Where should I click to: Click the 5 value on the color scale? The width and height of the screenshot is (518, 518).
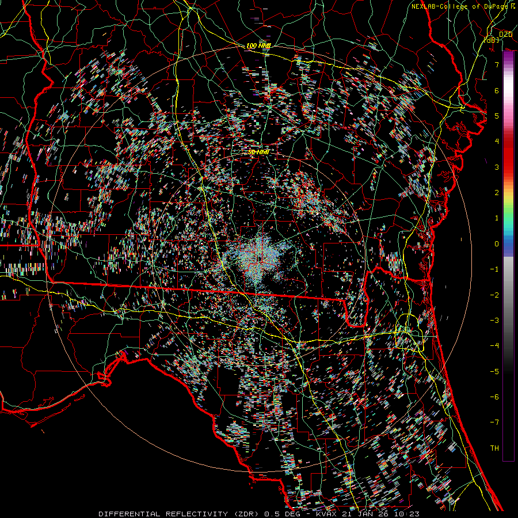tap(497, 116)
